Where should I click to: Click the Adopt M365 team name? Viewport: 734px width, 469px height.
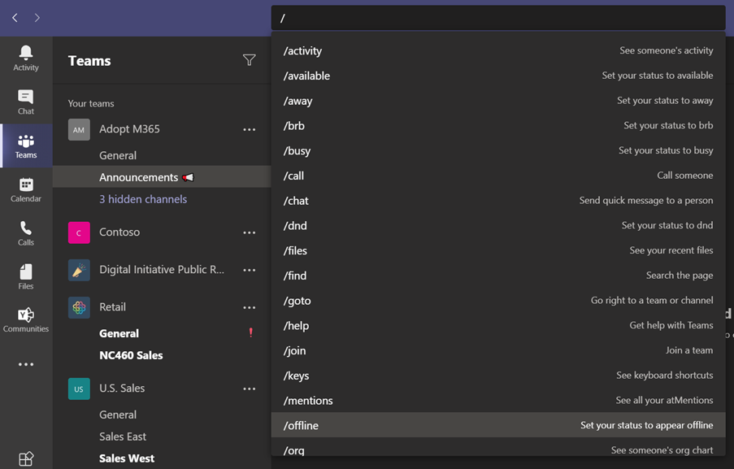[x=129, y=129]
